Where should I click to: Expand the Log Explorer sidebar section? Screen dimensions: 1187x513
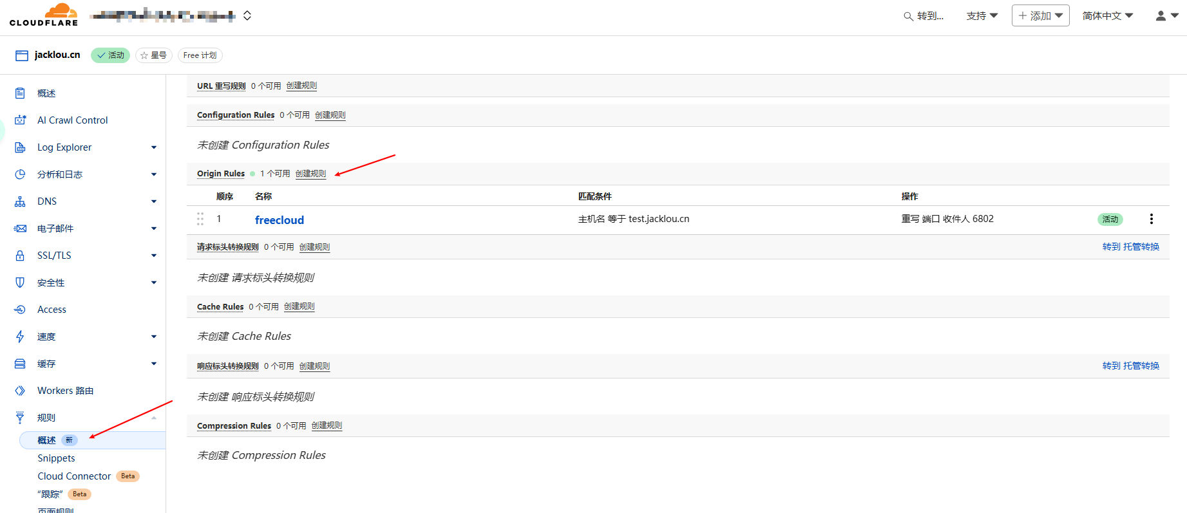tap(153, 147)
